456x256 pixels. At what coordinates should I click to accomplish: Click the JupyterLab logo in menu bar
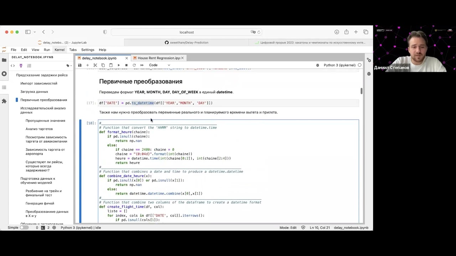click(4, 50)
